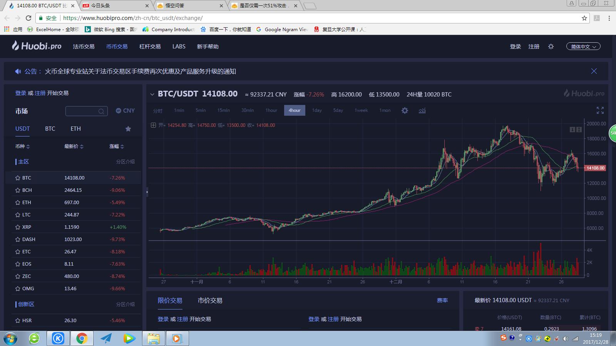The image size is (616, 346).
Task: Show favorites via star tab icon
Action: [x=128, y=129]
